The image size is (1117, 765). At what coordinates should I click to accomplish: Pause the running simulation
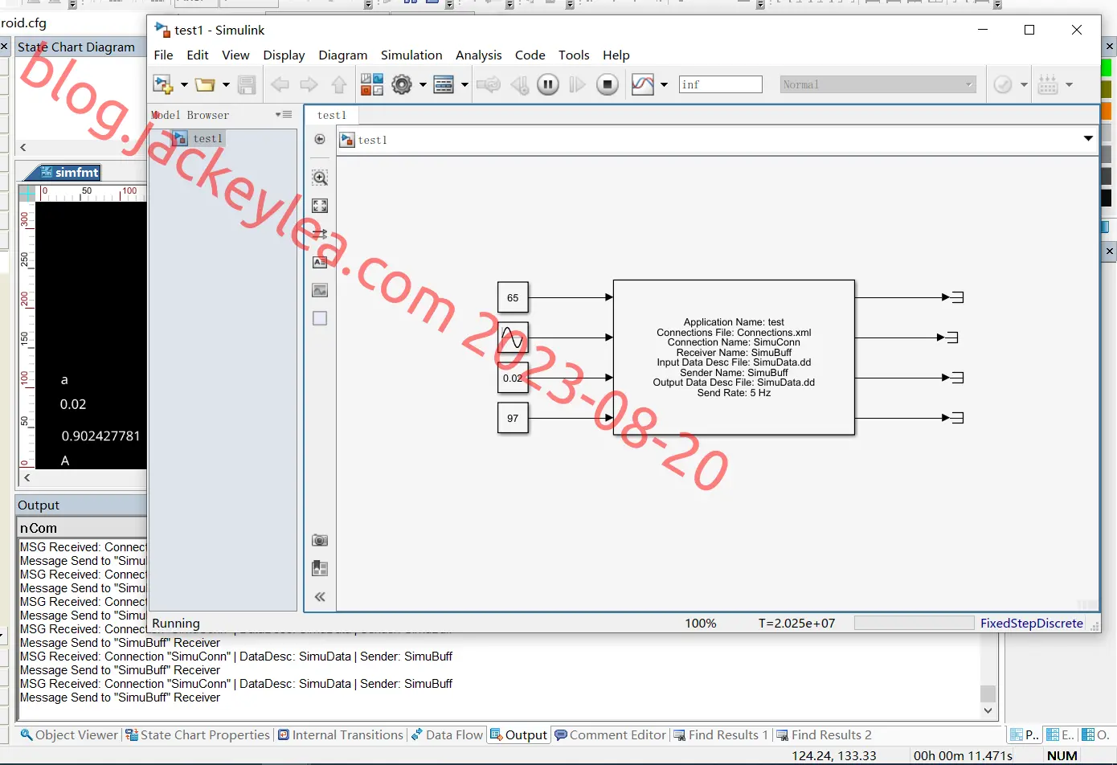(x=548, y=84)
